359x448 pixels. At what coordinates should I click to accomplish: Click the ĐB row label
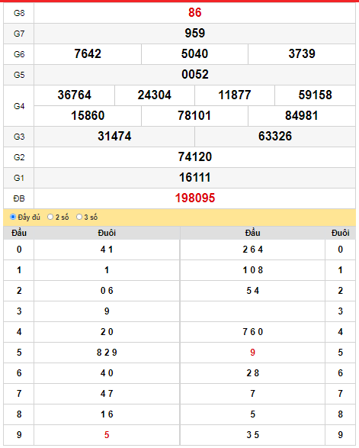coord(19,198)
